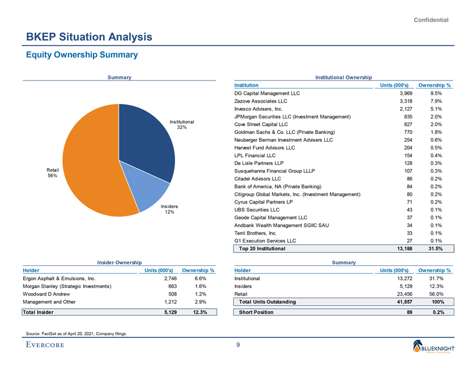Click the BKEP Situation Analysis title

pyautogui.click(x=89, y=37)
